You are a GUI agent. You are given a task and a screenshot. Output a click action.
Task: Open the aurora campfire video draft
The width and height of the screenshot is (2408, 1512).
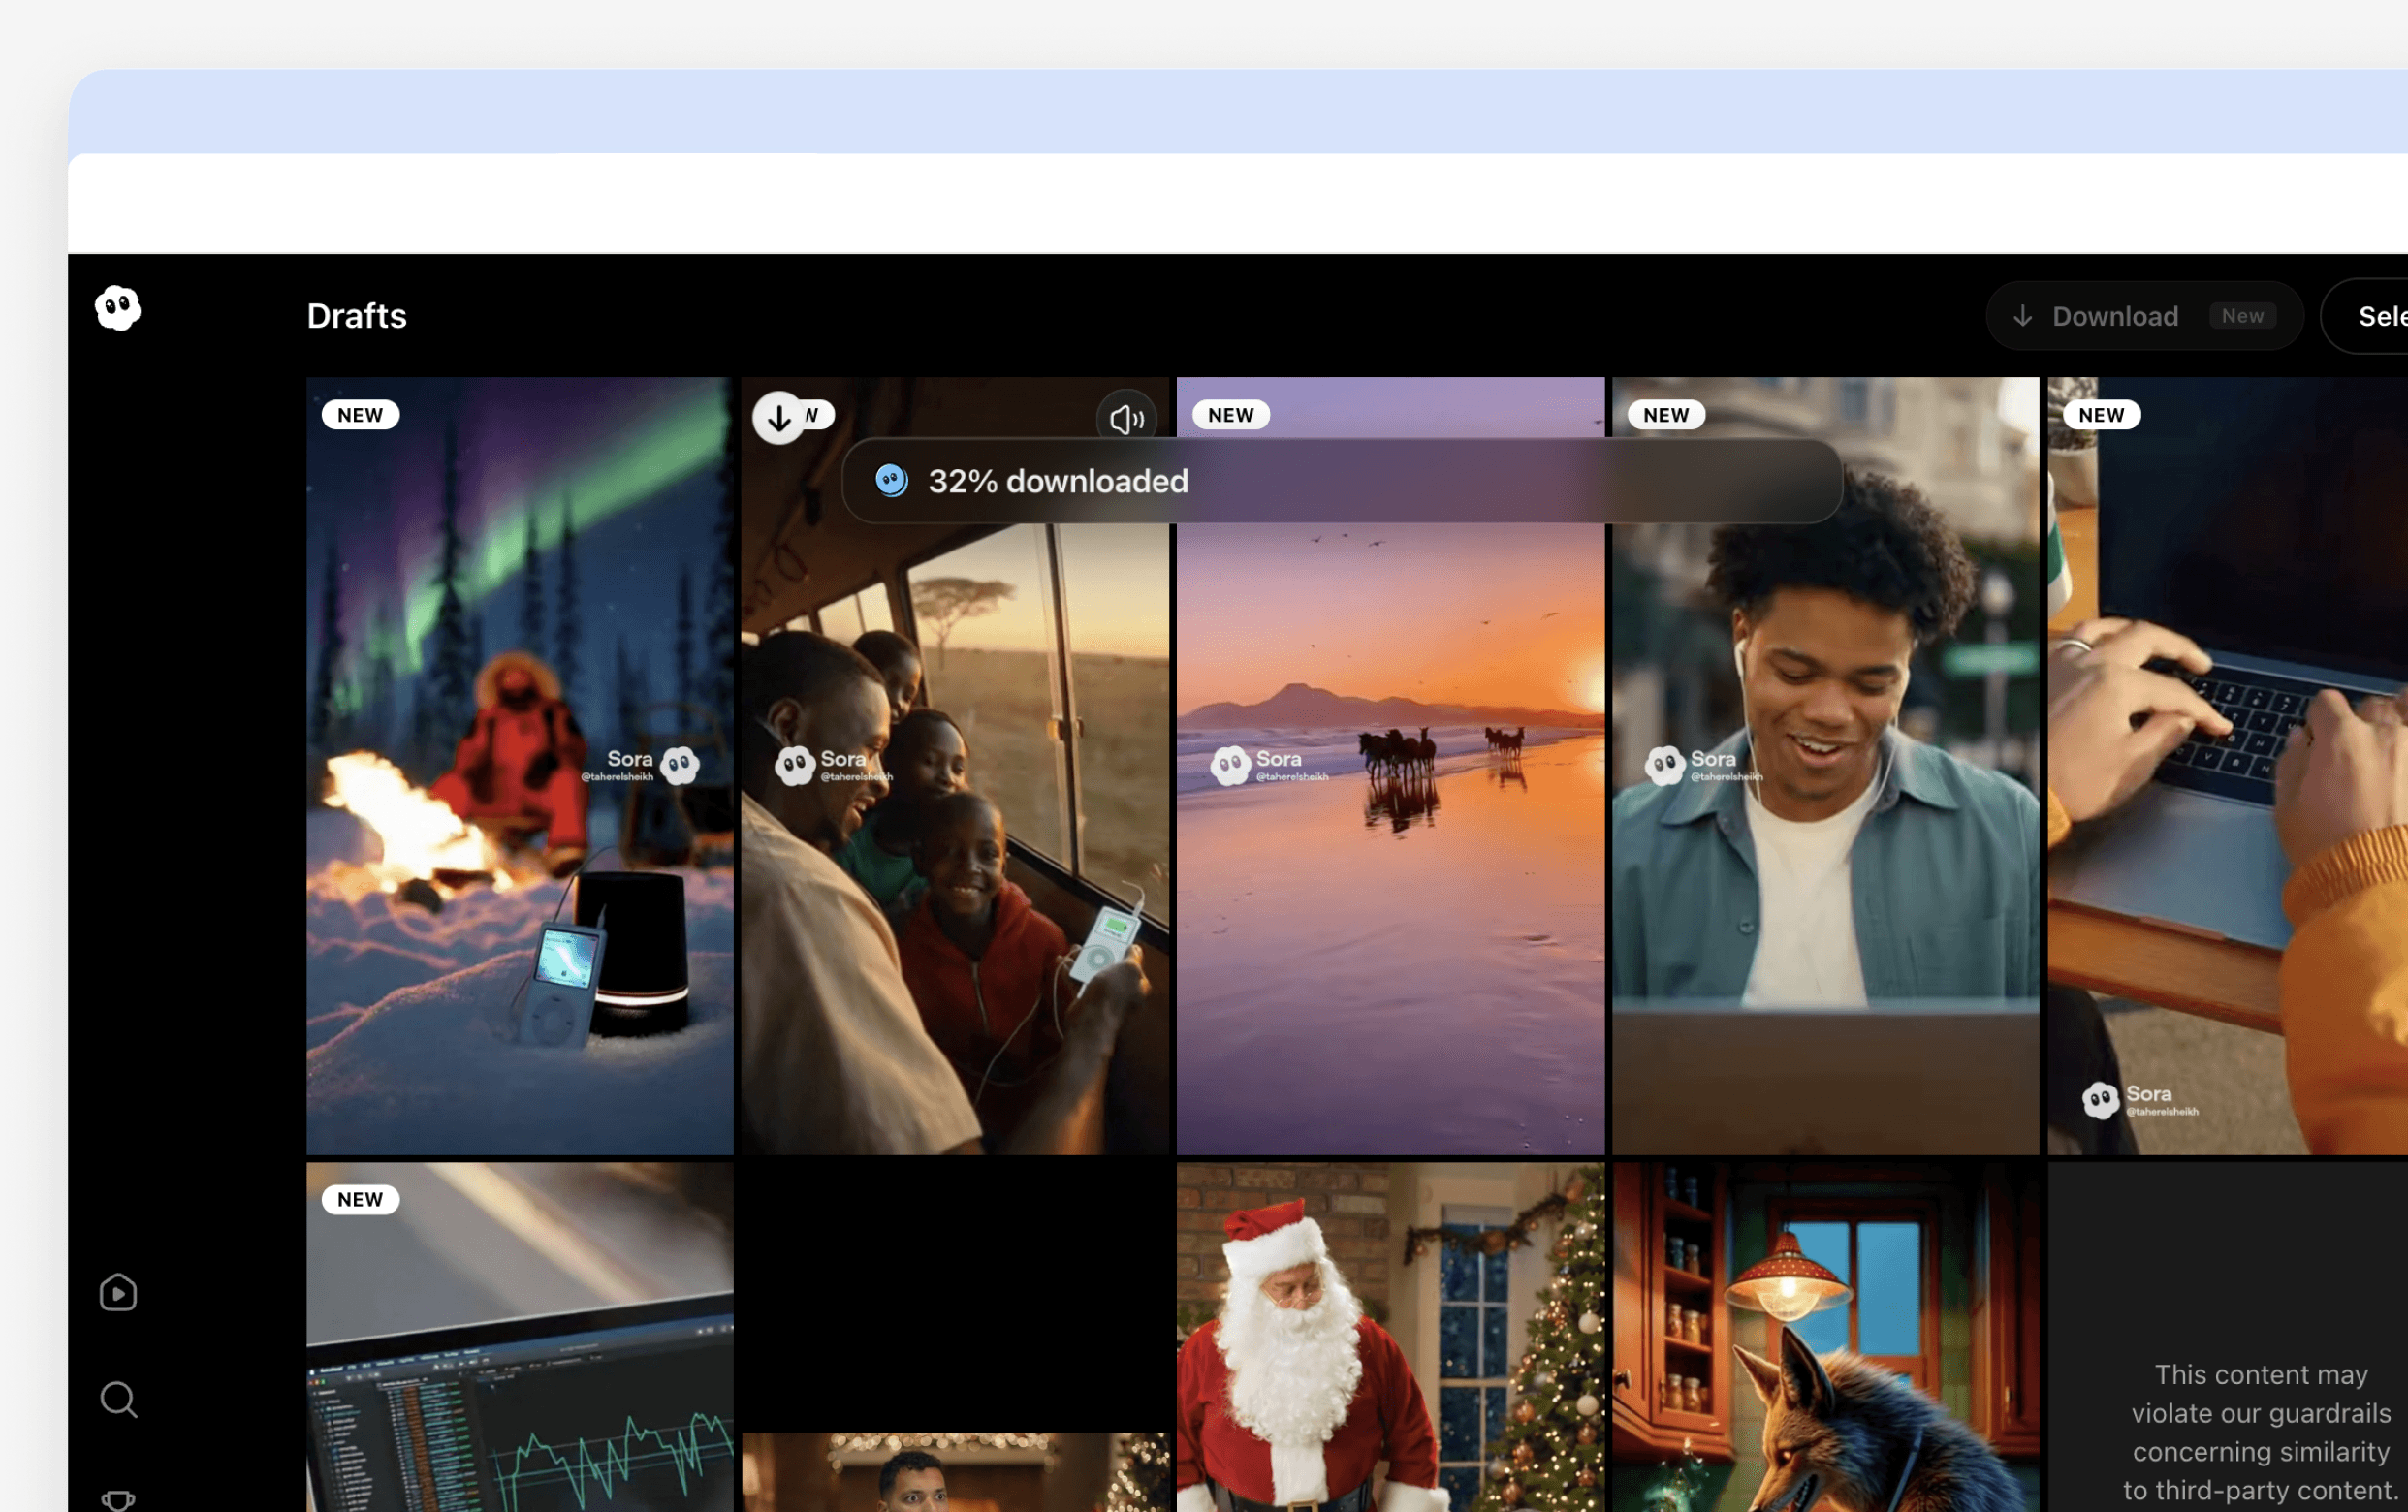(x=519, y=620)
